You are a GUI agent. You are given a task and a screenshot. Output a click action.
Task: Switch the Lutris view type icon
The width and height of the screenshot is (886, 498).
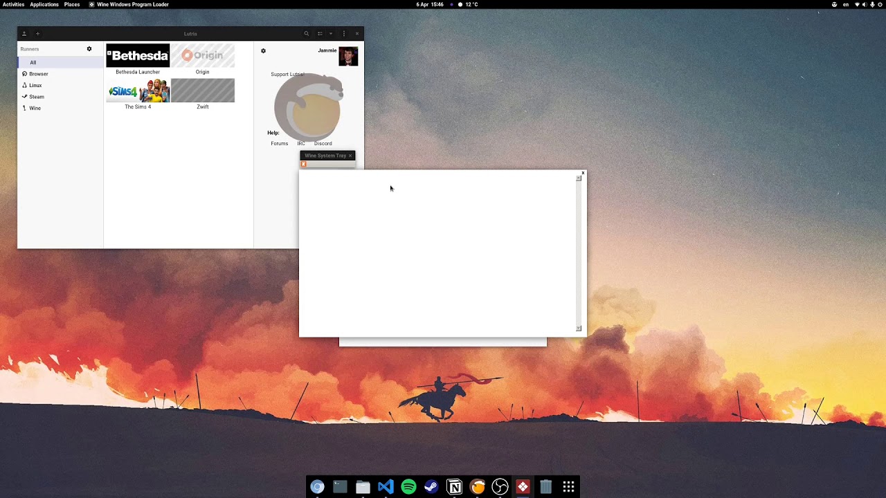[320, 34]
